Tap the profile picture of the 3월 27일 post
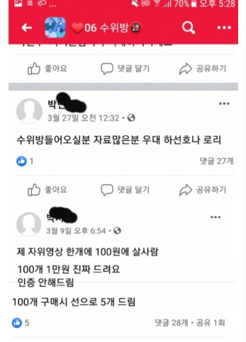This screenshot has height=342, width=246. tap(29, 111)
